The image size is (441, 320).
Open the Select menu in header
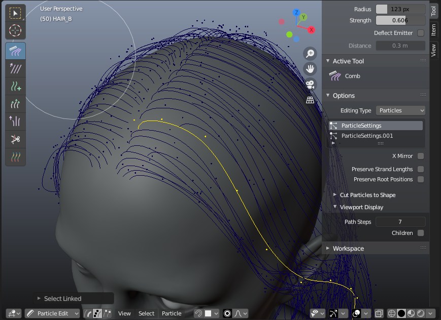146,313
